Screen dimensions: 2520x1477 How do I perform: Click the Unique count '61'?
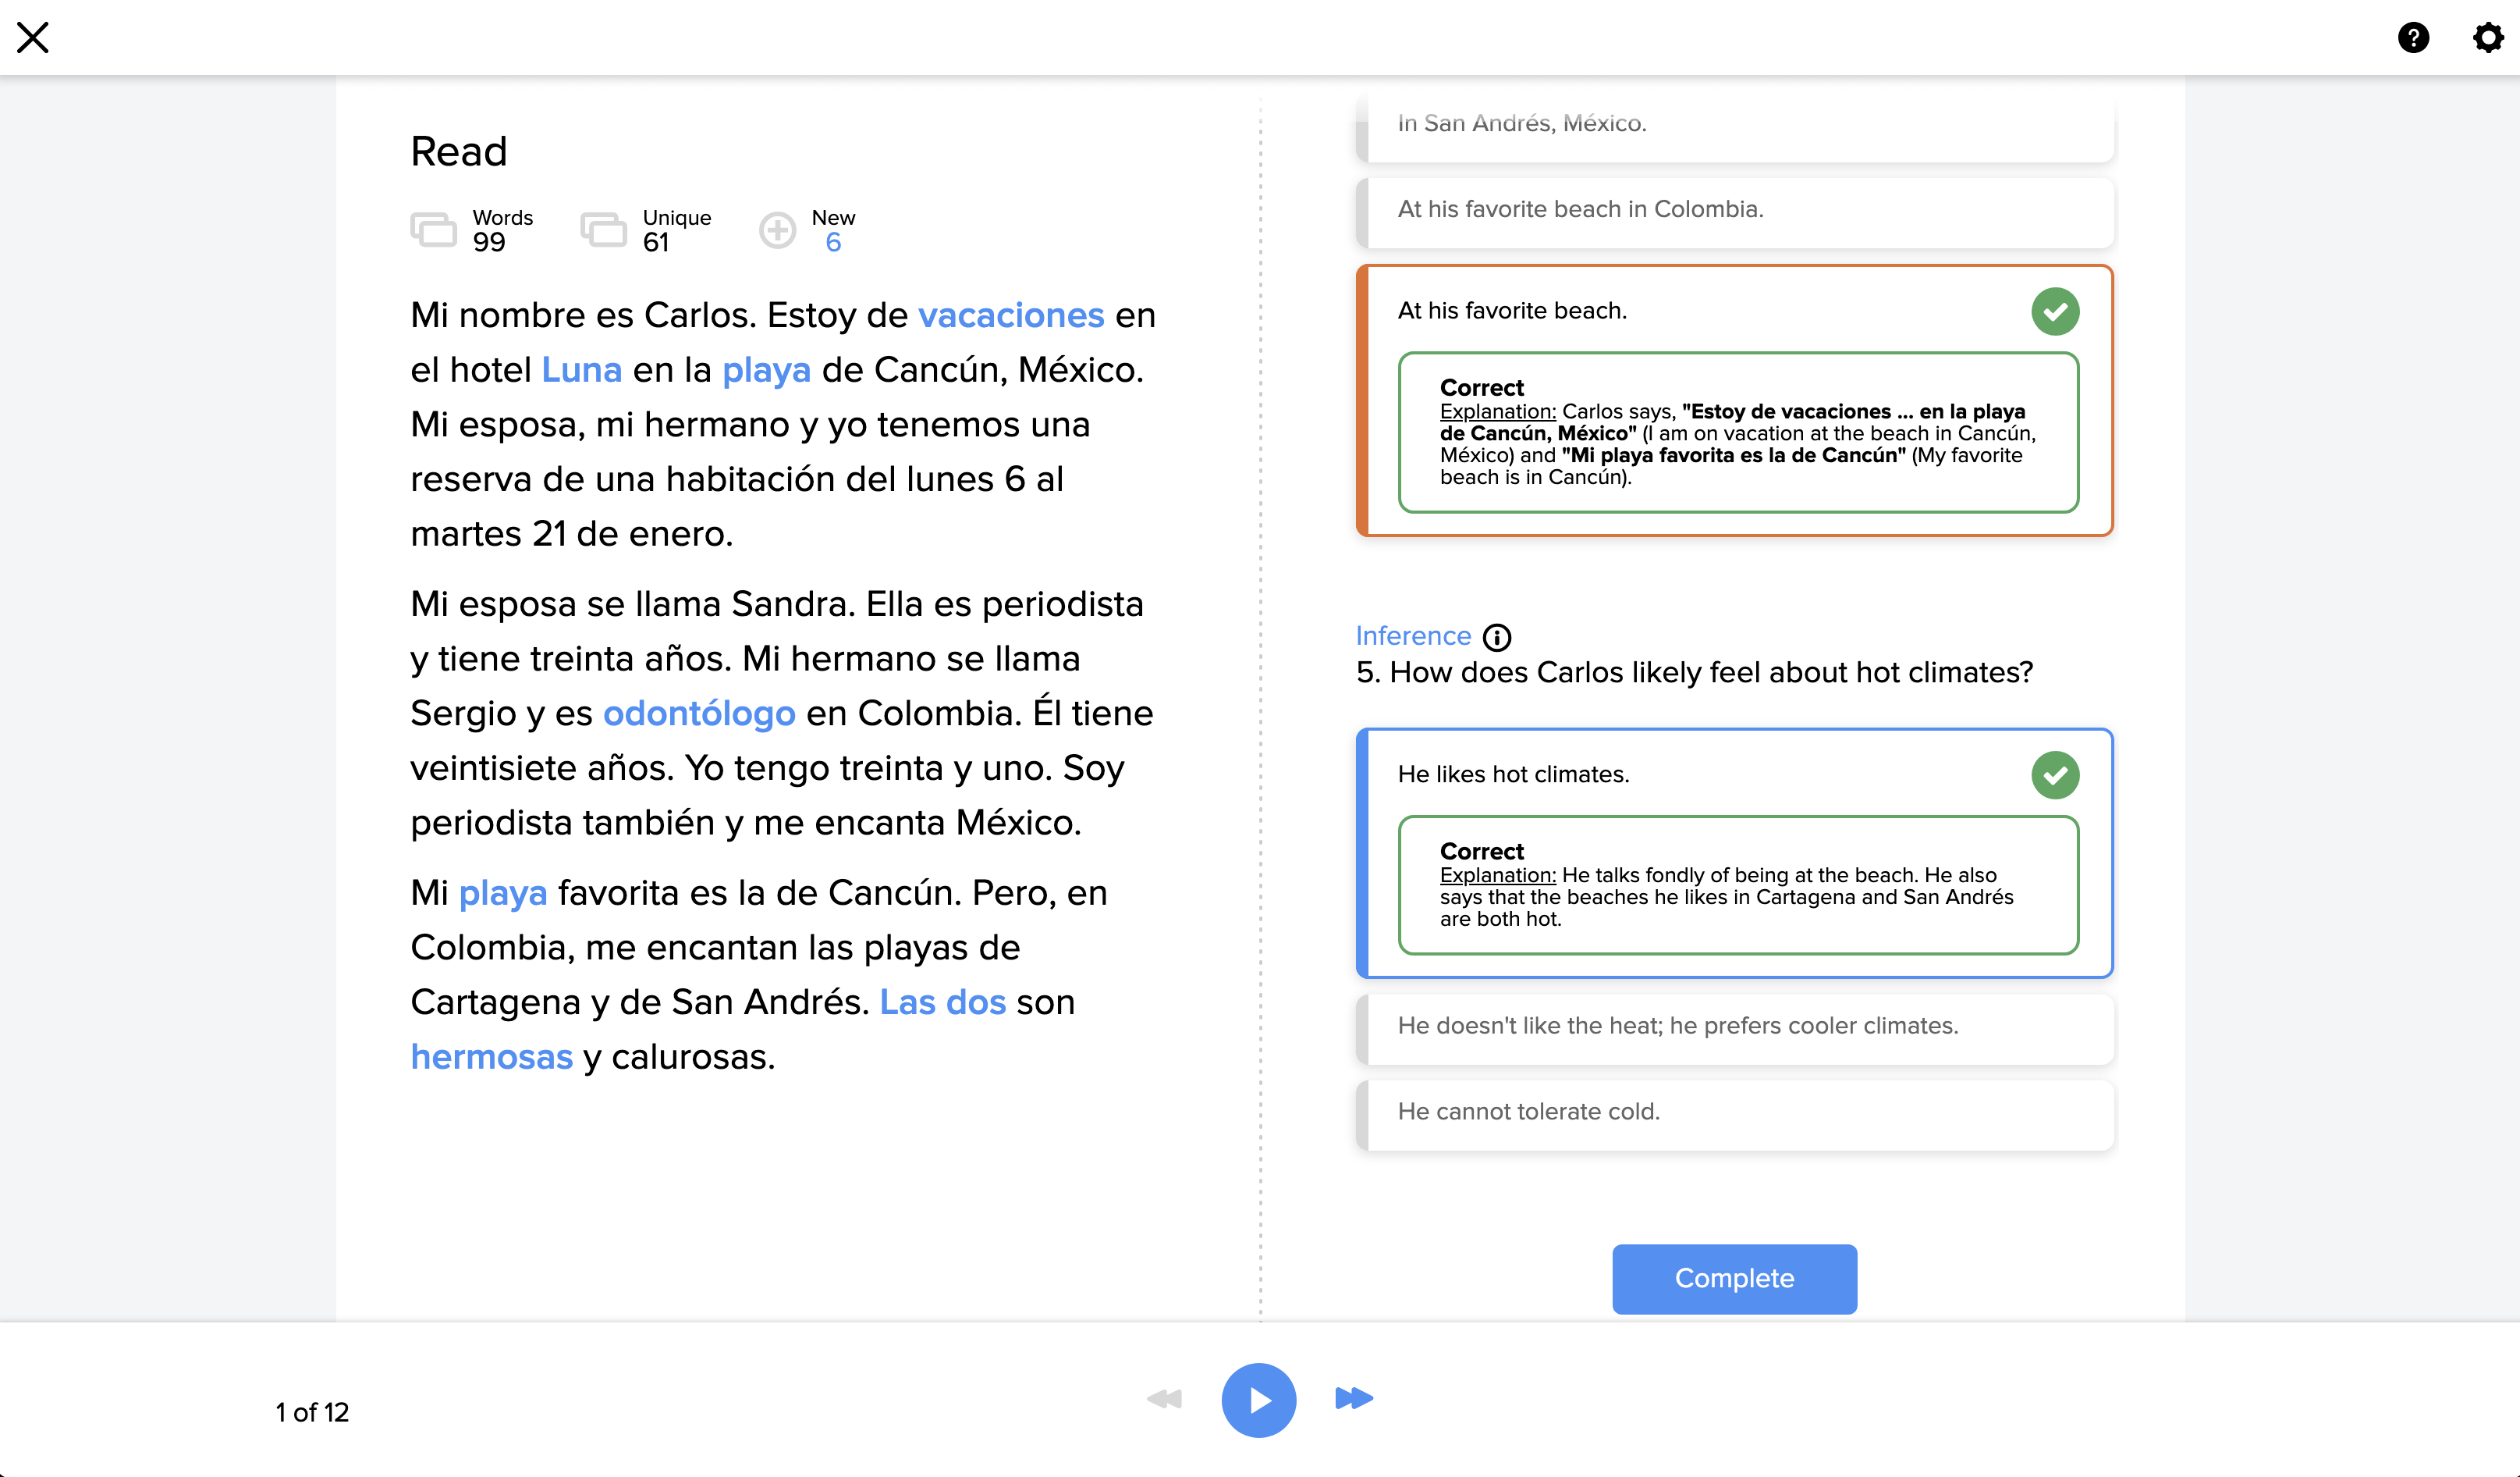tap(655, 243)
